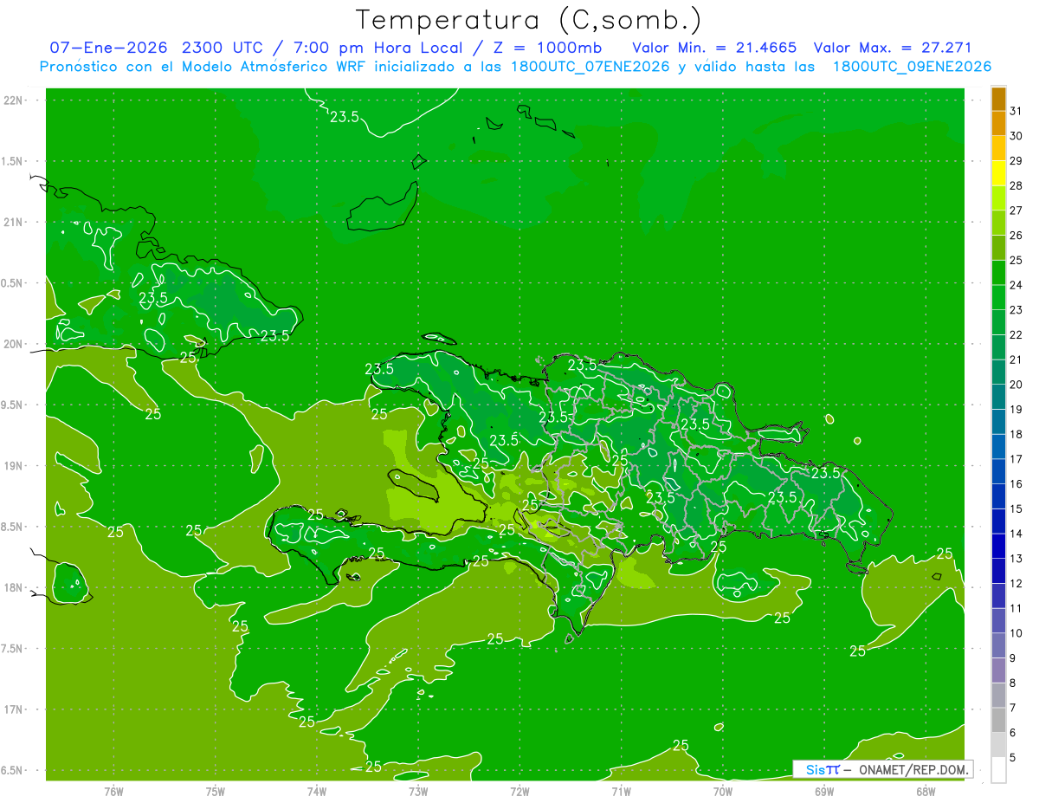Click the 'Valor Min. = 21.4665' text

click(714, 48)
